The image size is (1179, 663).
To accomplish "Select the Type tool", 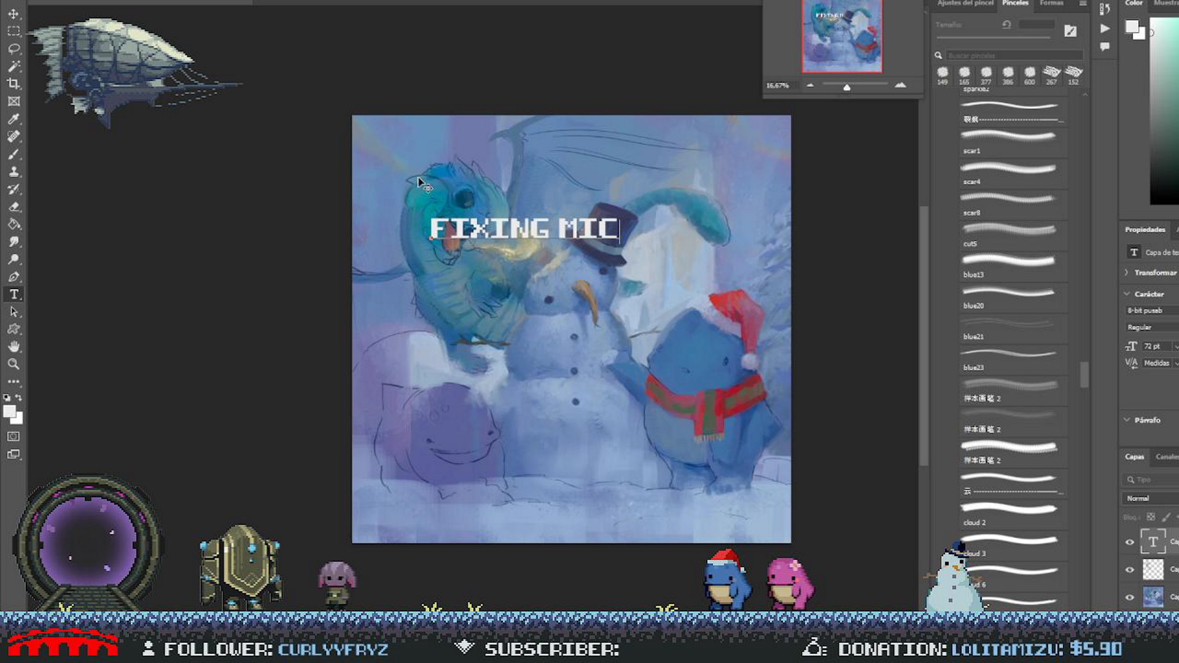I will [x=14, y=295].
